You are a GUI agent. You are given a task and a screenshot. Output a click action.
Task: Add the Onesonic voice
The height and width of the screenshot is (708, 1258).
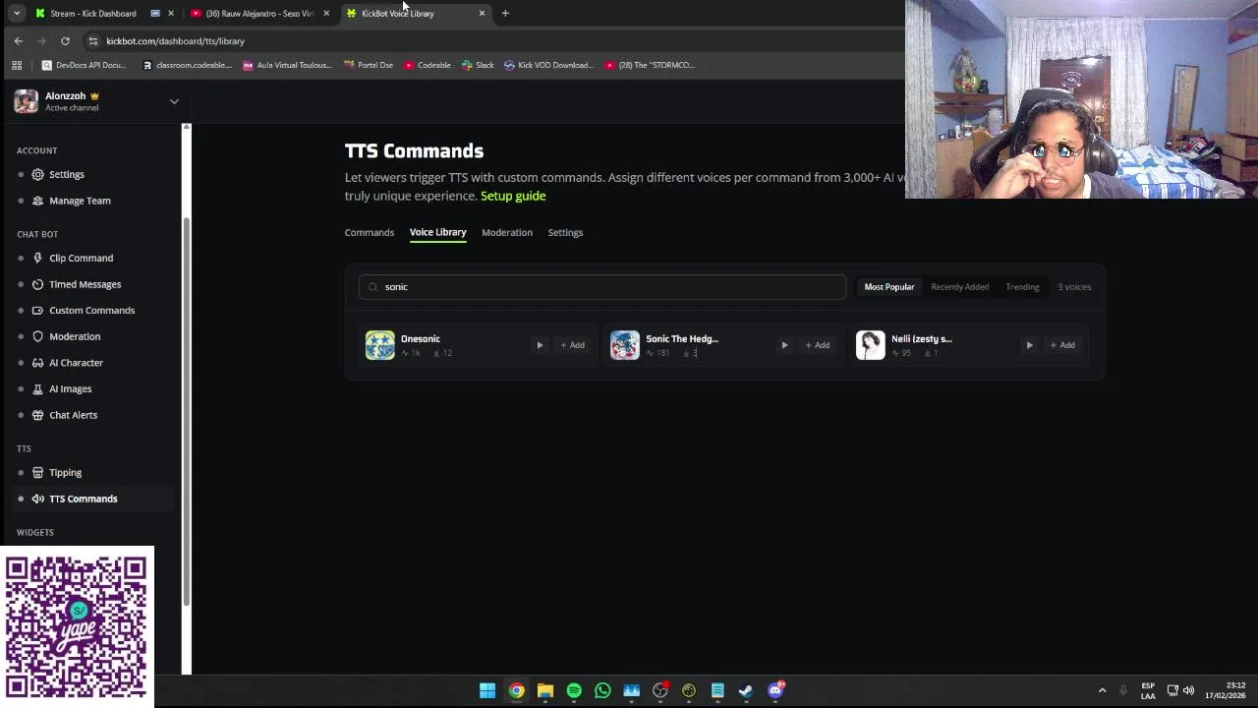tap(572, 345)
